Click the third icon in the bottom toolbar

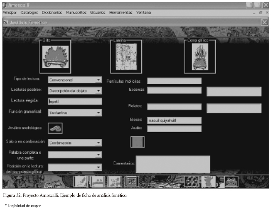(115, 181)
